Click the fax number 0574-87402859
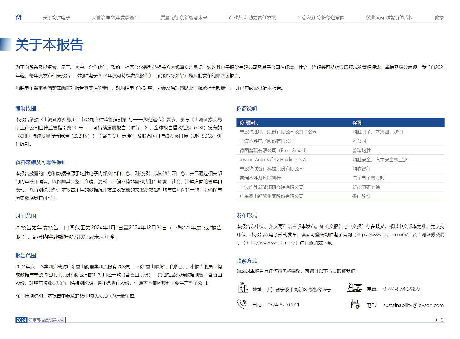460x339 pixels. click(x=401, y=289)
